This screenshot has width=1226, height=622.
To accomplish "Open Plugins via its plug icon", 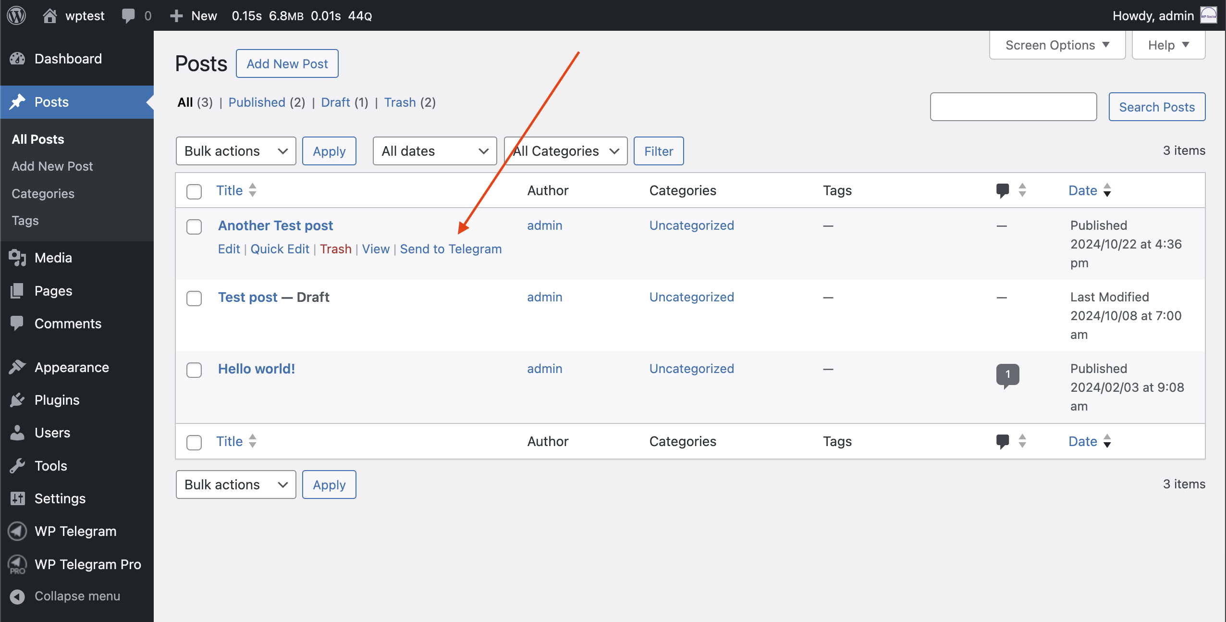I will coord(17,400).
